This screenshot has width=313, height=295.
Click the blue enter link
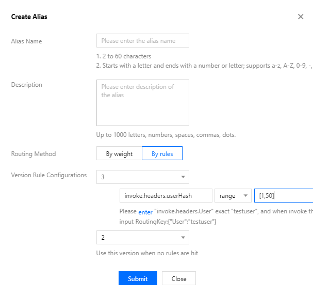pos(145,212)
